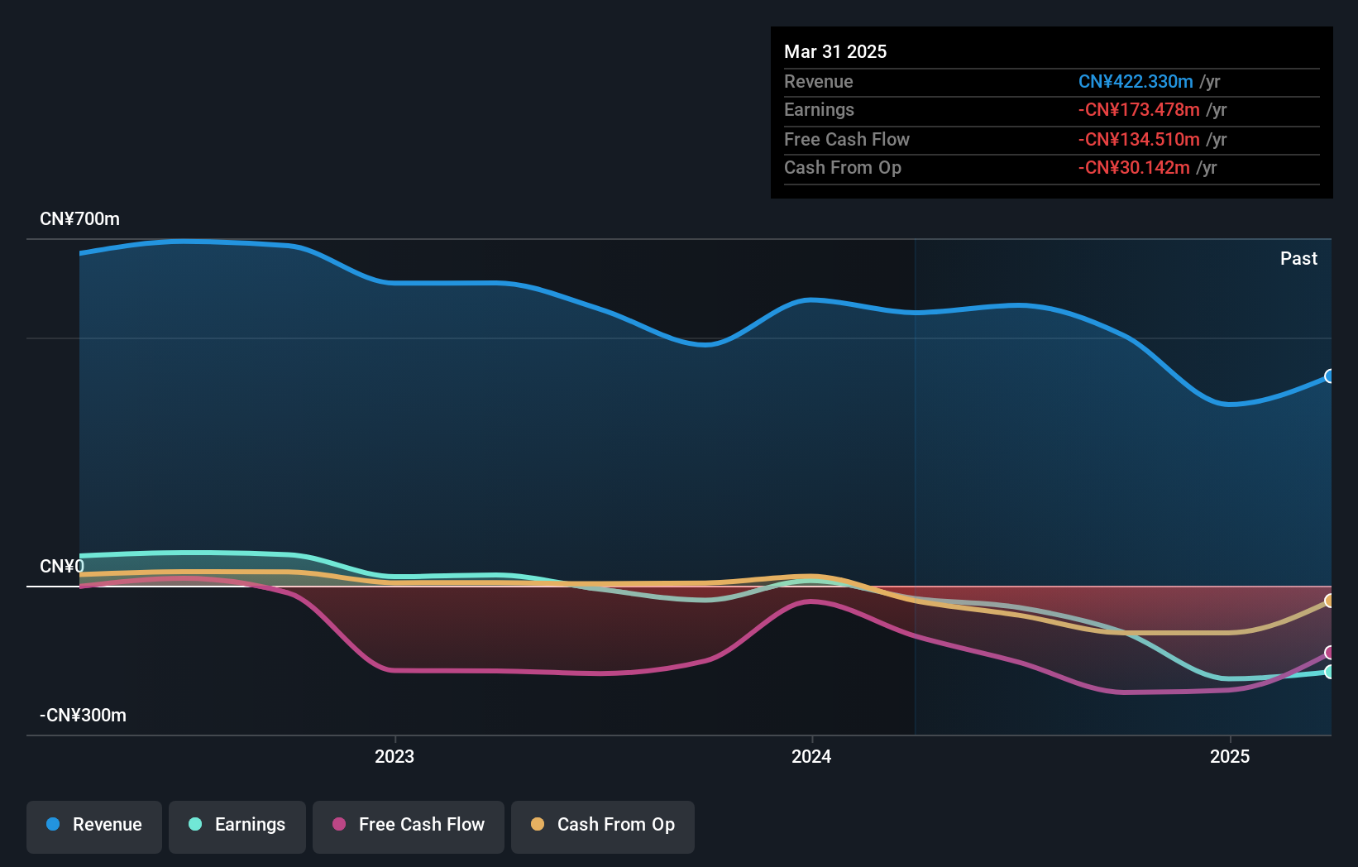Click the CN¥422.330m revenue value
This screenshot has width=1358, height=867.
tap(1136, 82)
